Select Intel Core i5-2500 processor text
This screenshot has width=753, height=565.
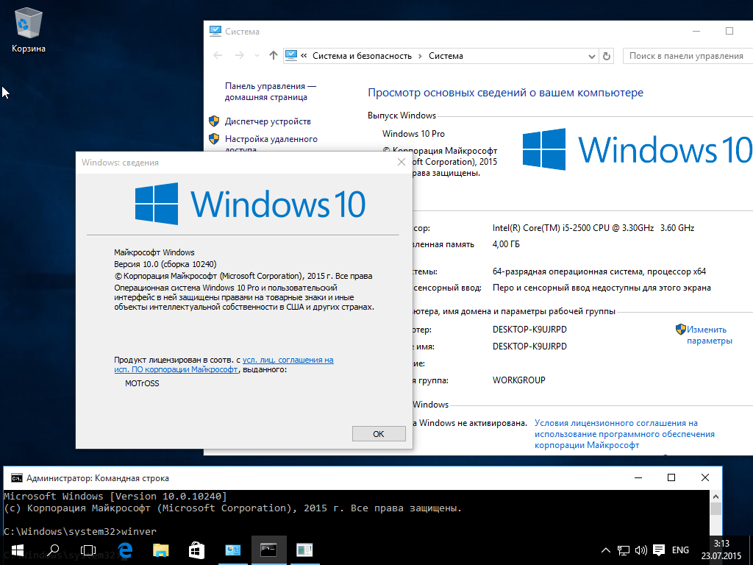[593, 228]
